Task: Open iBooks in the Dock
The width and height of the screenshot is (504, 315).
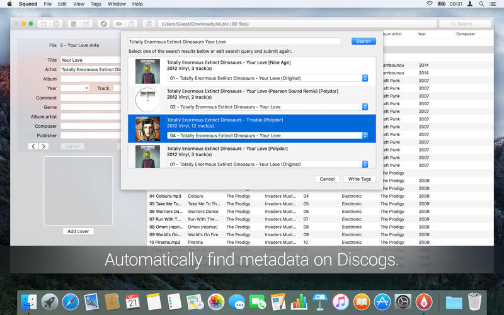Action: (361, 302)
